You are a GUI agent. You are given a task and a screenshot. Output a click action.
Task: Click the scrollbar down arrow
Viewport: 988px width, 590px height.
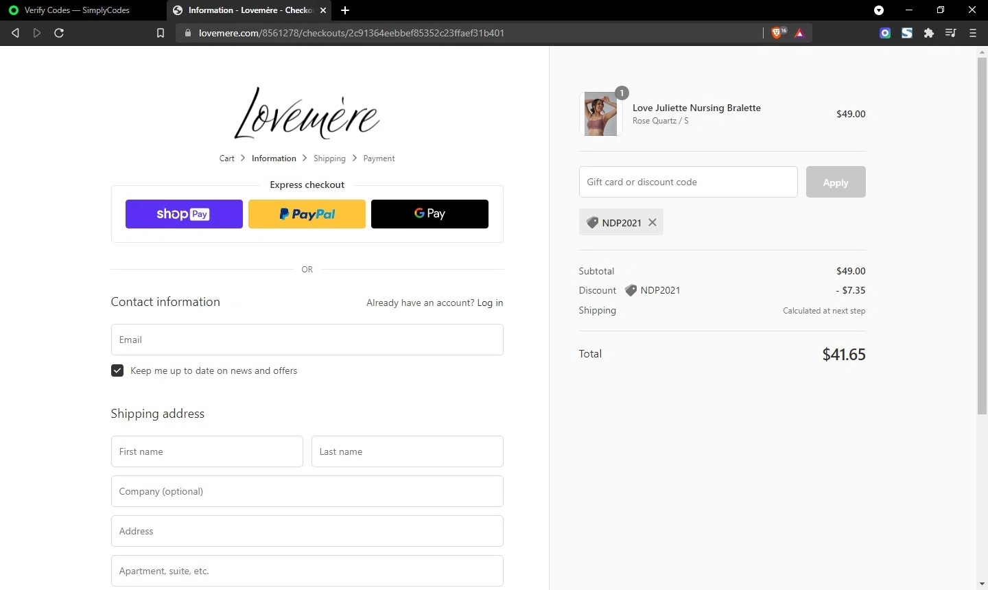coord(982,584)
